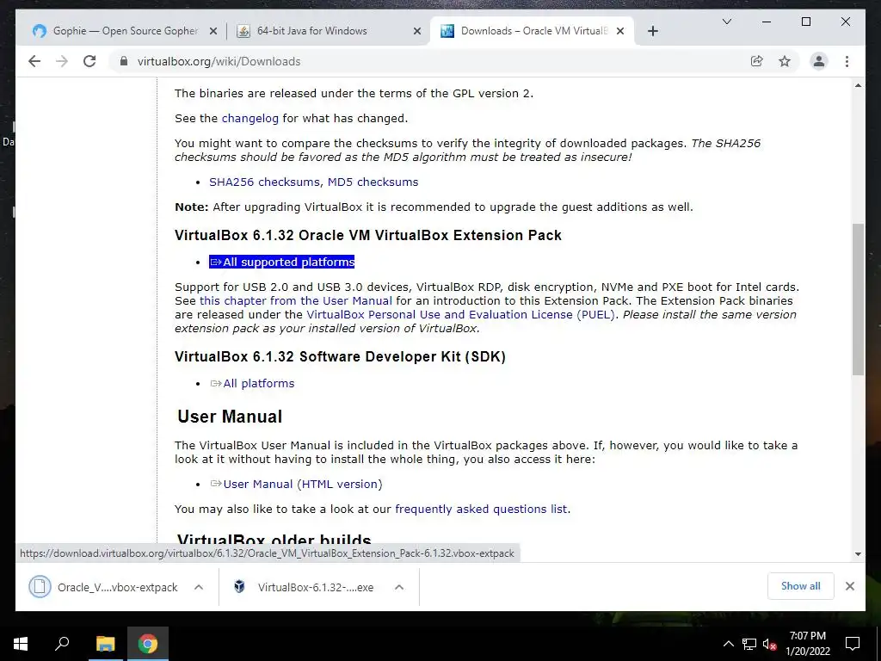Click the file icon on the extpack download
This screenshot has width=881, height=661.
pos(40,587)
